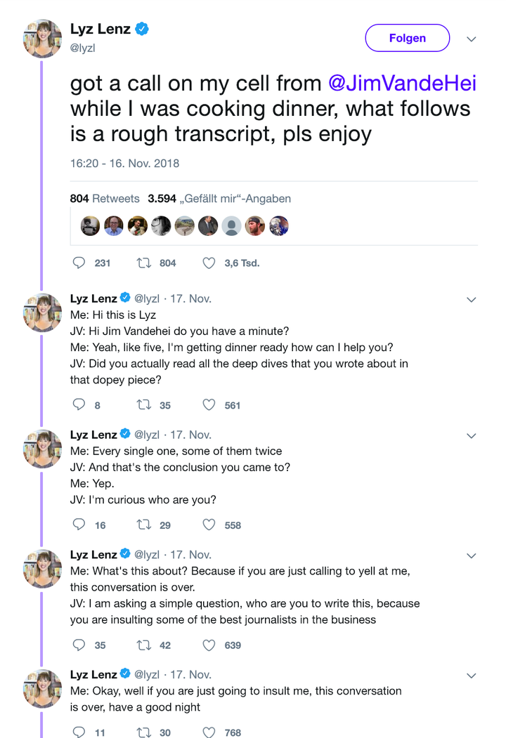Open the 804 Retweets list
The height and width of the screenshot is (738, 506).
[x=105, y=199]
